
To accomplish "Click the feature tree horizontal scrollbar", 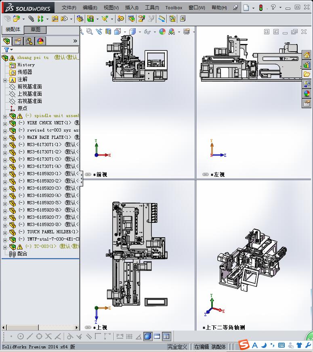I will (22, 327).
